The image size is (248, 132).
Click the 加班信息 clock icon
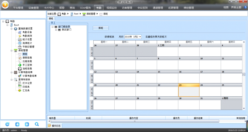click(20, 69)
